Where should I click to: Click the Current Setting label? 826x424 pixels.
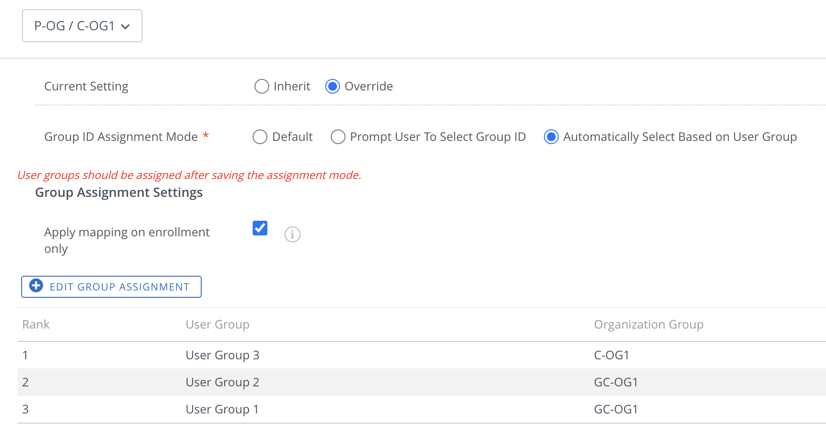[86, 86]
